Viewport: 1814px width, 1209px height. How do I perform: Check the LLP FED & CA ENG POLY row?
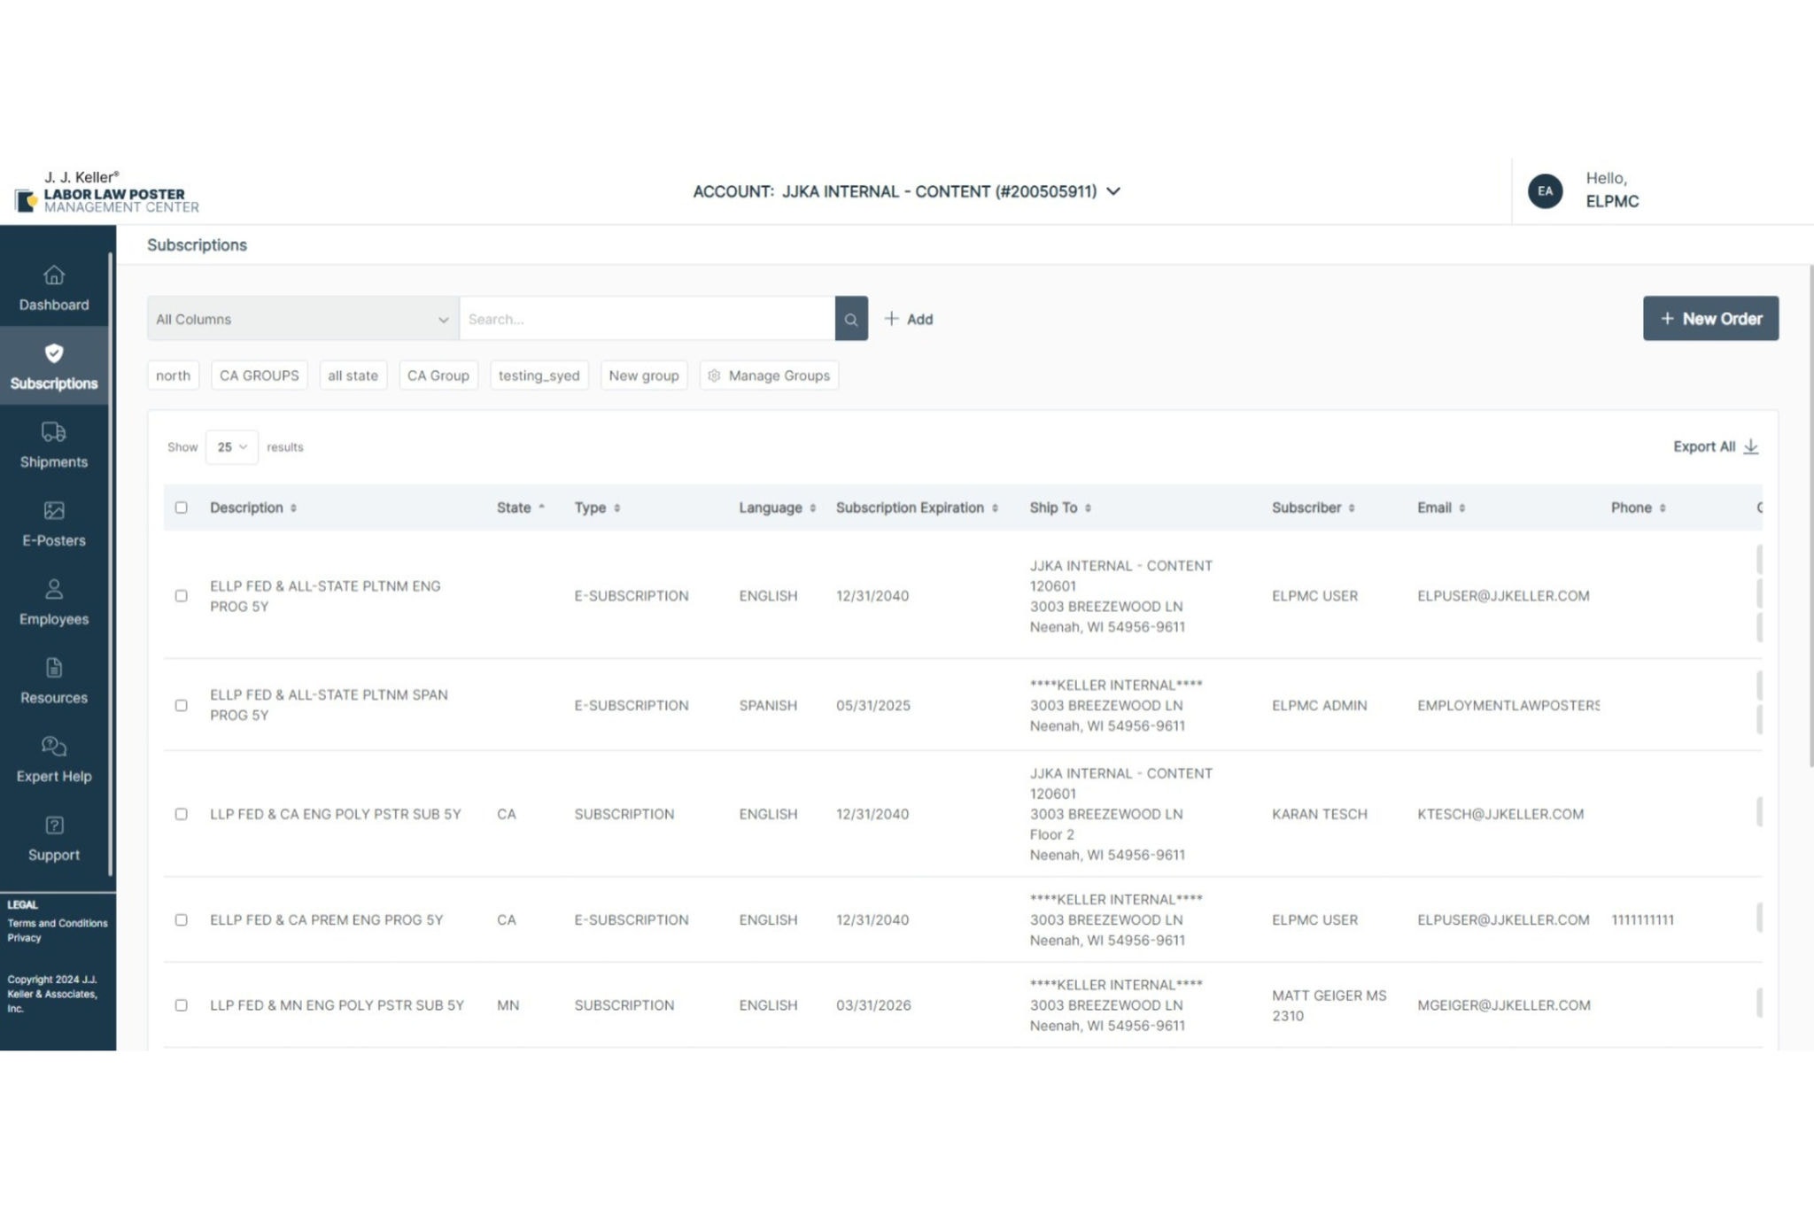tap(182, 814)
